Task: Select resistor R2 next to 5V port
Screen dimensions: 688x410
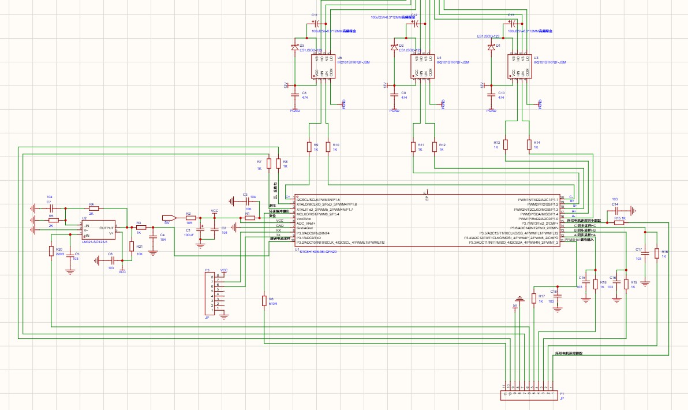Action: click(x=191, y=218)
